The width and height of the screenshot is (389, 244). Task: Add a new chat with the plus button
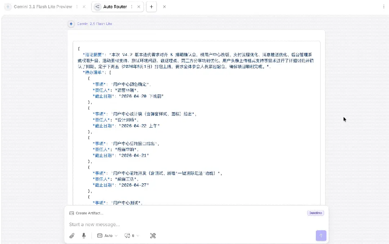151,6
